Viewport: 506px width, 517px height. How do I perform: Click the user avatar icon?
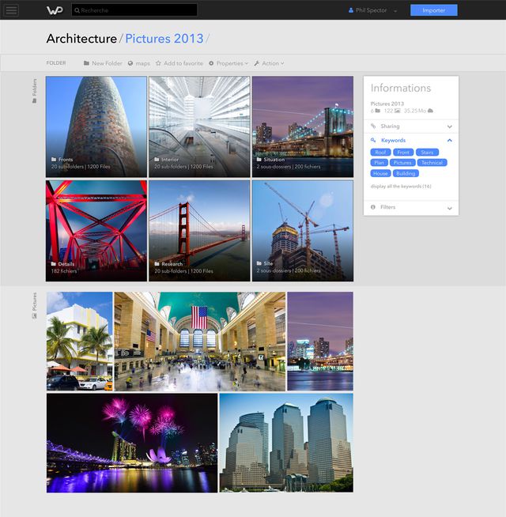(351, 10)
